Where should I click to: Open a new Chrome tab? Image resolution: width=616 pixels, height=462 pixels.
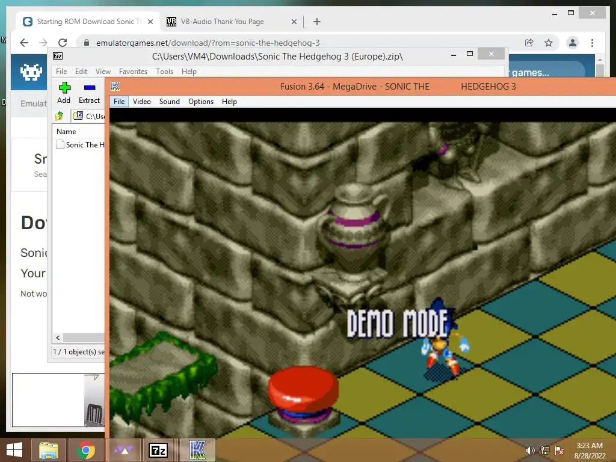[317, 22]
